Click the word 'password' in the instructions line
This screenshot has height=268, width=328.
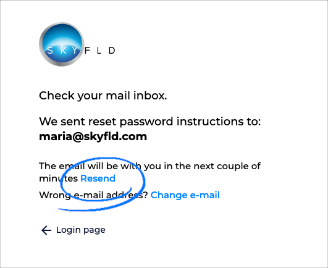146,122
